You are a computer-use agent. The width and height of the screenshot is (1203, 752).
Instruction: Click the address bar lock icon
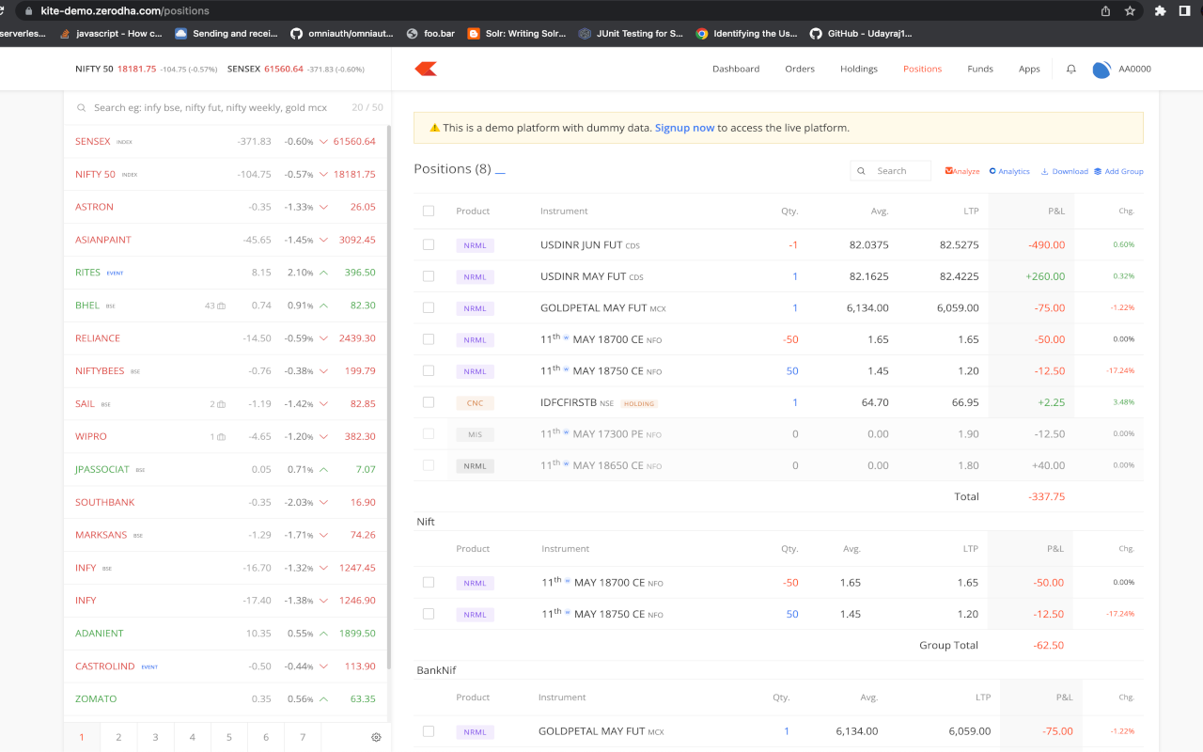point(28,11)
